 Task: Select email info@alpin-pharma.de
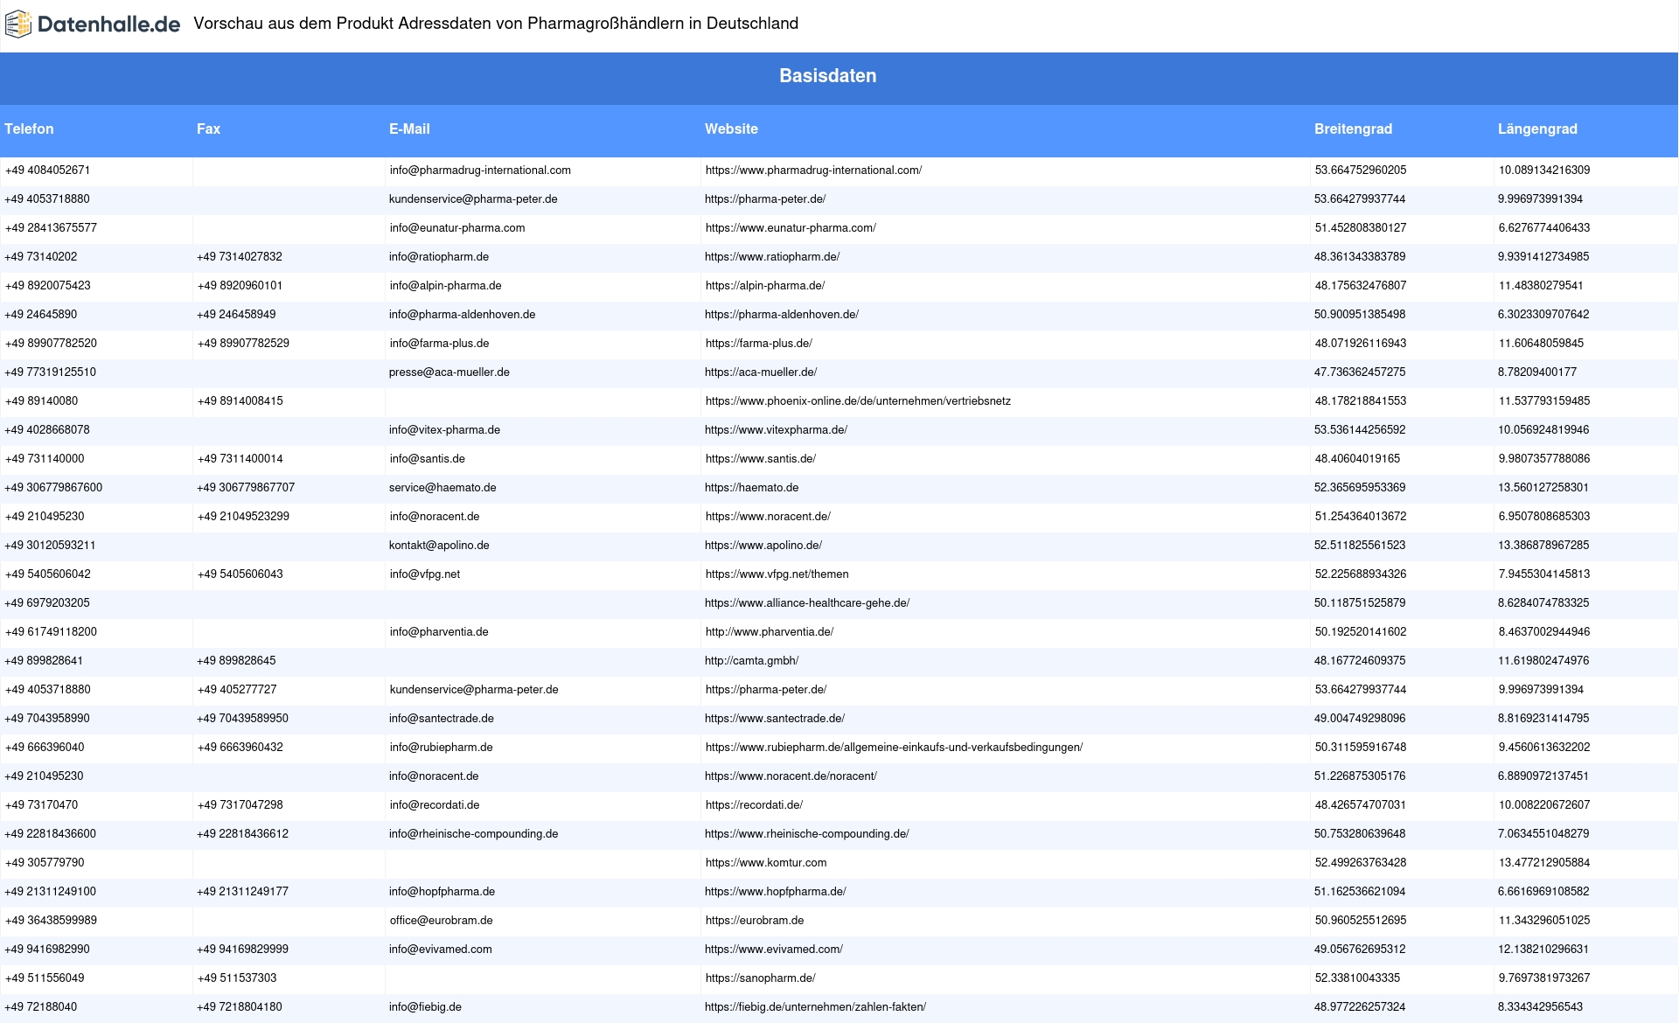click(446, 286)
